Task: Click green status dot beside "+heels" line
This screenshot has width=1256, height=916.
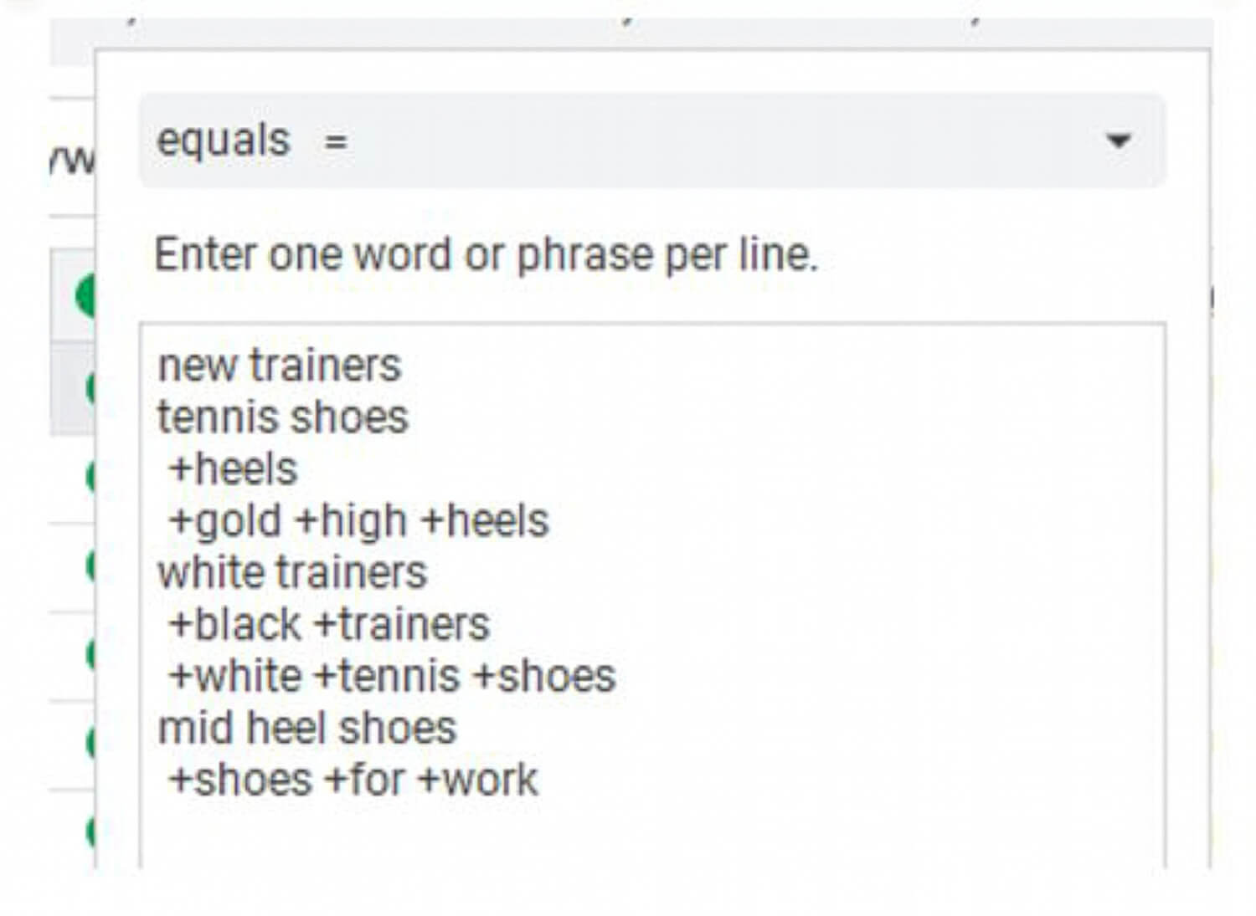Action: point(90,476)
